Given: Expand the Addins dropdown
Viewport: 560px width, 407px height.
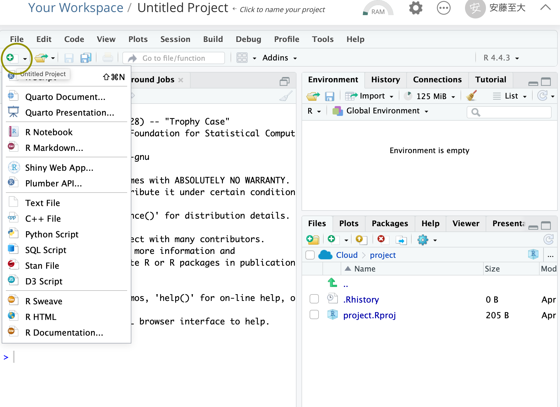Looking at the screenshot, I should [279, 58].
